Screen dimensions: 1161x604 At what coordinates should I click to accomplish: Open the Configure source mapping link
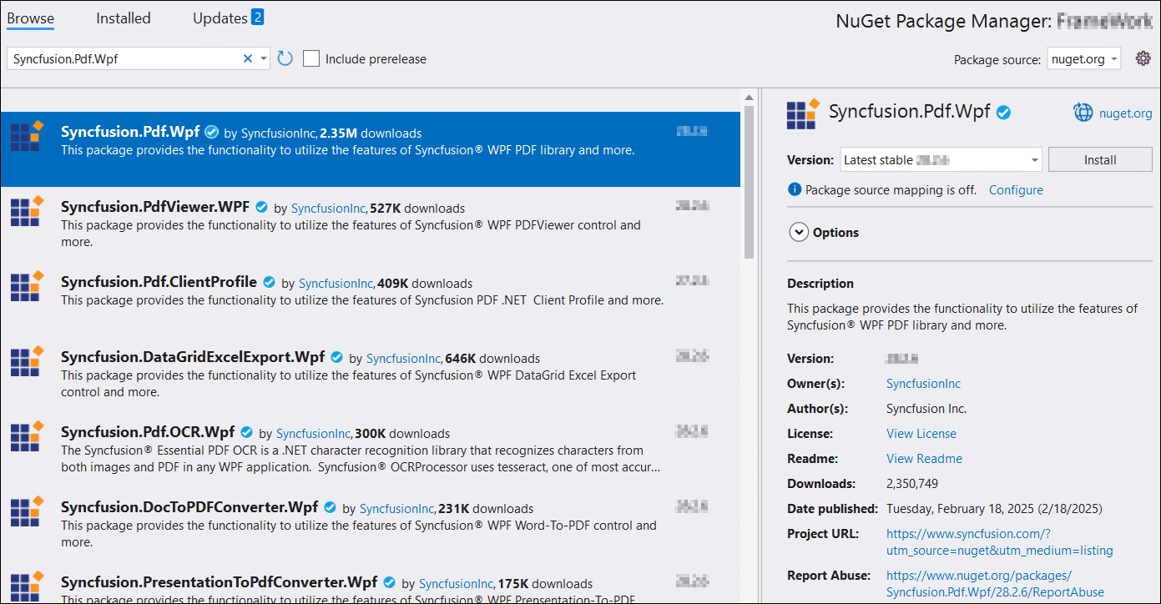pos(1016,189)
